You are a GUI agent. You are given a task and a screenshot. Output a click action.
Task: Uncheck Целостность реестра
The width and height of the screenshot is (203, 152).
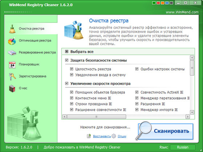coord(72,69)
